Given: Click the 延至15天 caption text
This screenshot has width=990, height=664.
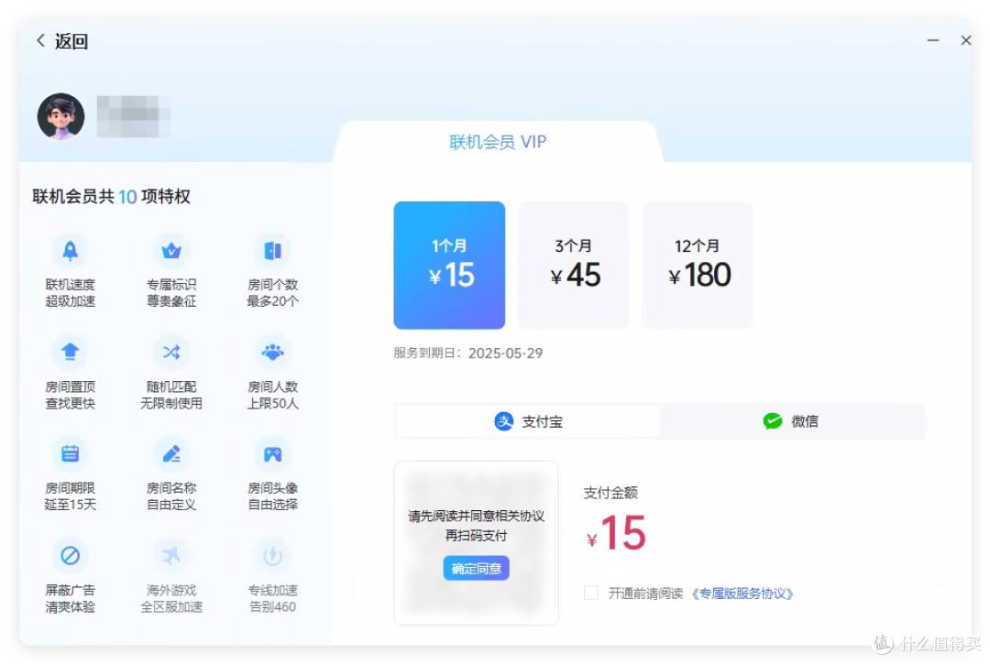Looking at the screenshot, I should 70,505.
